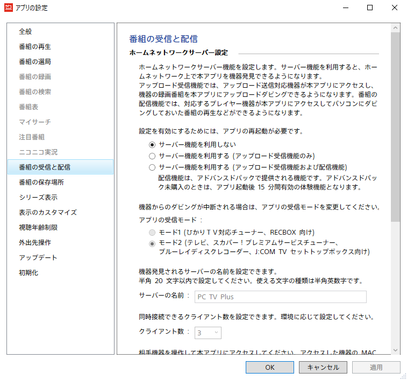Select 番組の保存場所 in the sidebar
The image size is (407, 380).
coord(41,182)
